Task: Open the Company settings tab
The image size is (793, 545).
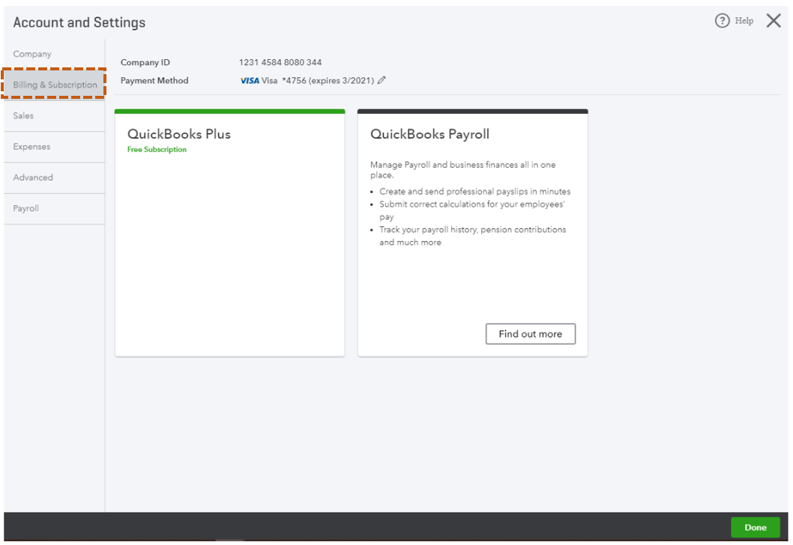Action: (x=54, y=54)
